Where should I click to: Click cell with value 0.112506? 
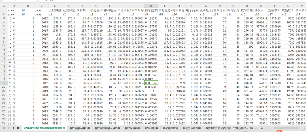pos(178,95)
